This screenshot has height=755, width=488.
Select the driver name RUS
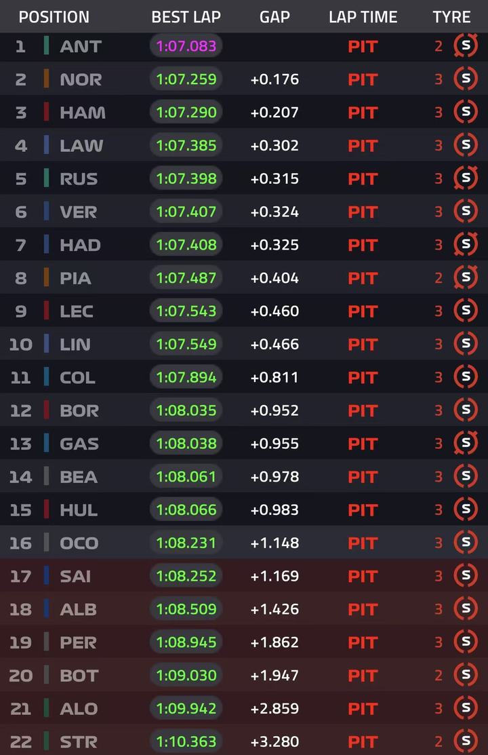coord(79,178)
